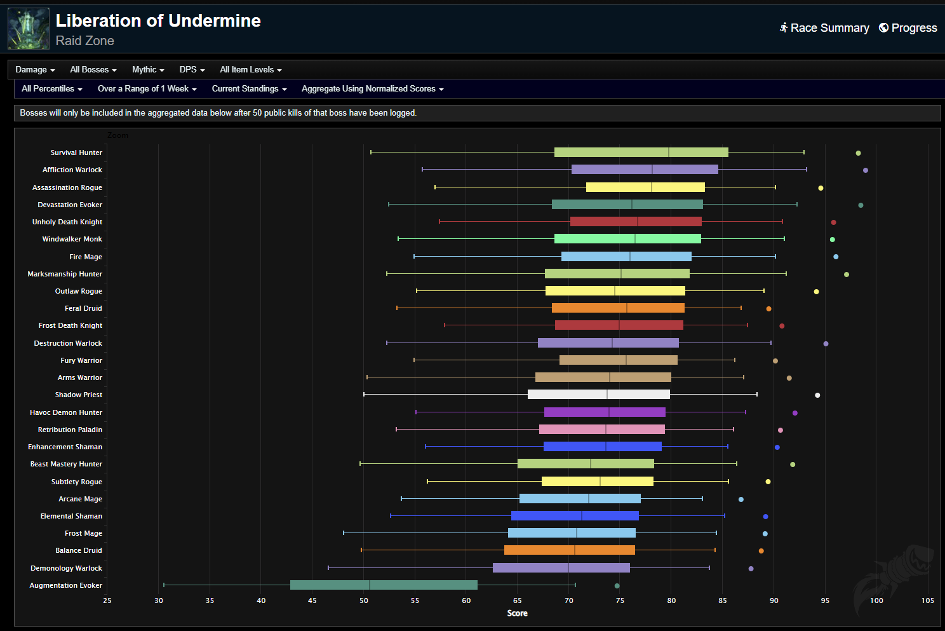
Task: Open the Damage metric dropdown
Action: (x=35, y=70)
